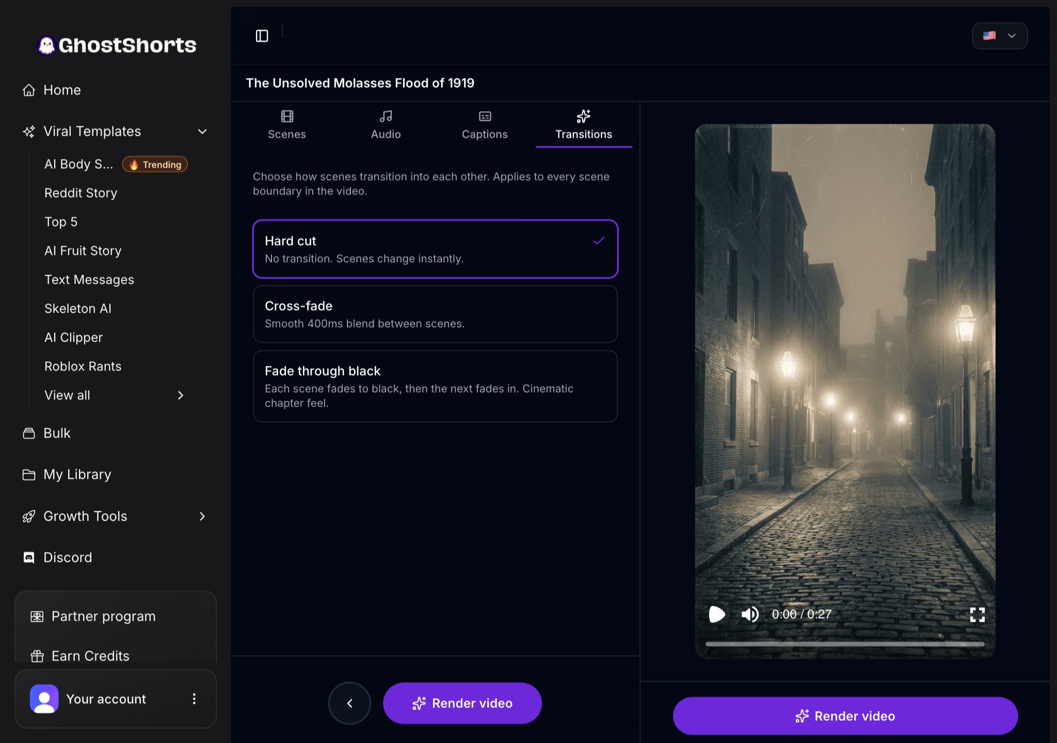
Task: Select the Hard cut transition option
Action: pos(435,249)
